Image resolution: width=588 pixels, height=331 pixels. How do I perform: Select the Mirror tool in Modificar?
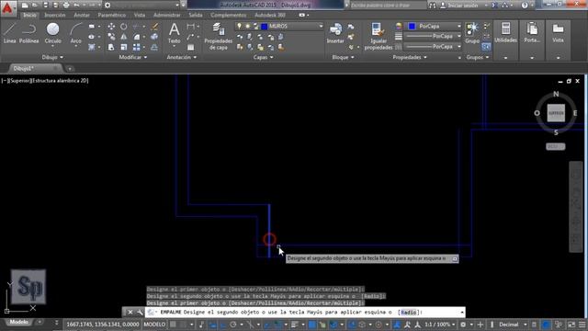(x=124, y=37)
